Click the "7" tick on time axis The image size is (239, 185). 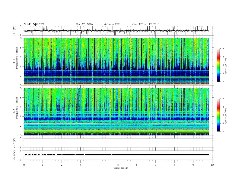156,165
